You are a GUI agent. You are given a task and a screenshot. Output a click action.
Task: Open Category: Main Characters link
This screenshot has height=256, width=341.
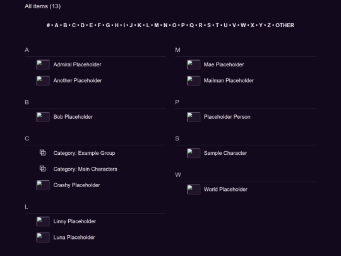(85, 169)
